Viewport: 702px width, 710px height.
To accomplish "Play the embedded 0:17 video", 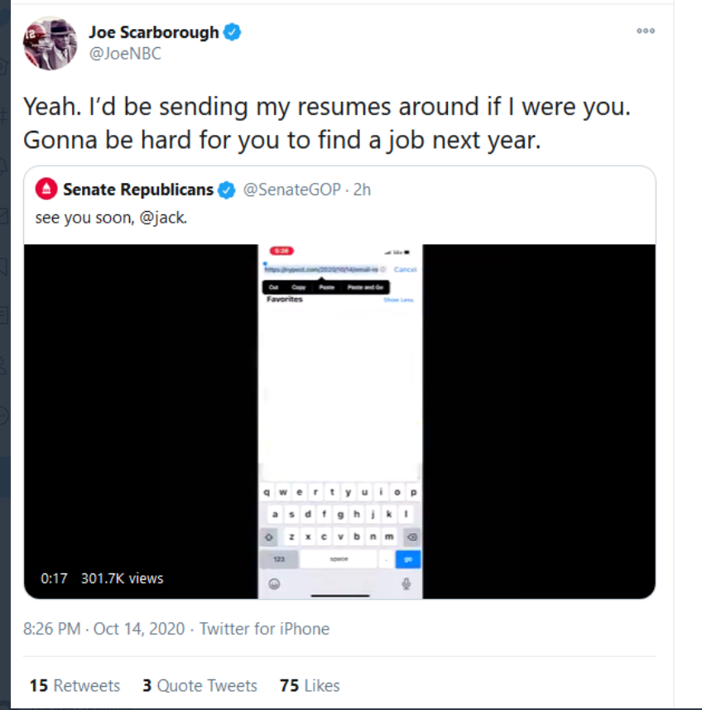I will [x=339, y=421].
